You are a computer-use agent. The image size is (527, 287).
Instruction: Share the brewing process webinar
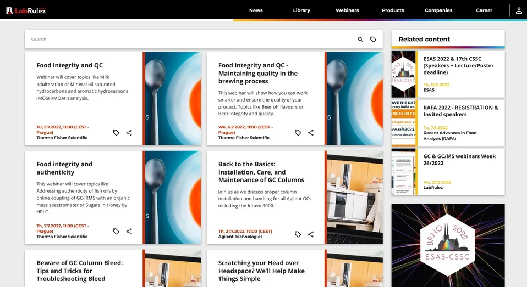click(x=311, y=133)
